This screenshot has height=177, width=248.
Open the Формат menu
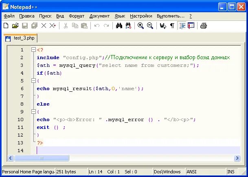(77, 16)
